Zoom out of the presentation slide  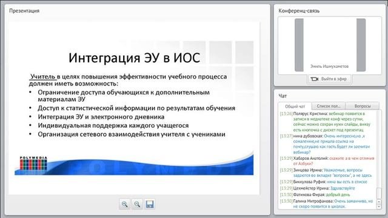137,204
